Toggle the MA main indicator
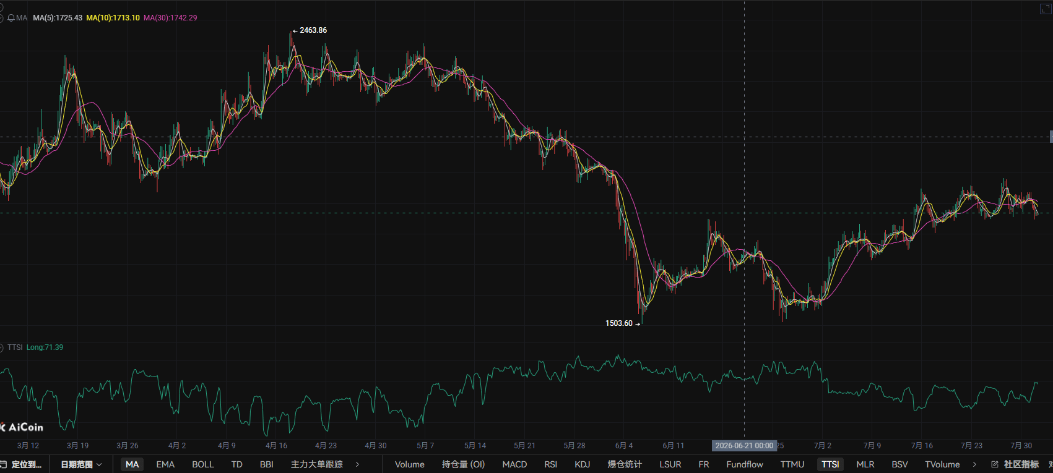Screen dimensions: 1053x473 pyautogui.click(x=132, y=464)
